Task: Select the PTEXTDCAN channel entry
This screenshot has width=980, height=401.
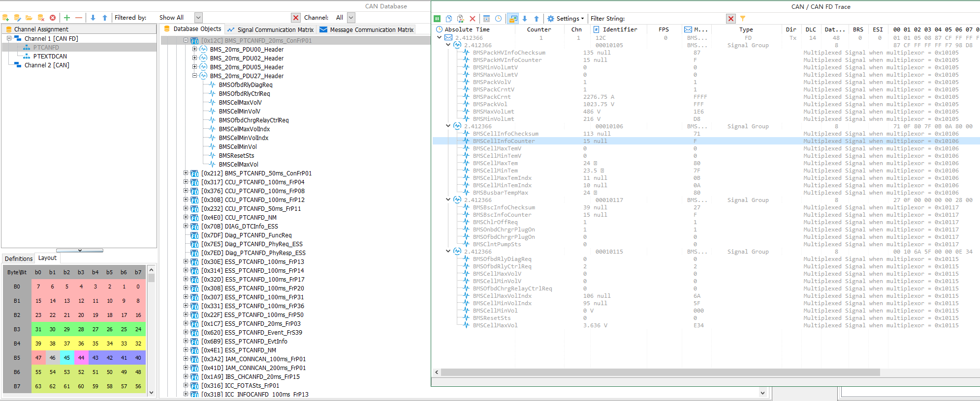Action: point(50,57)
